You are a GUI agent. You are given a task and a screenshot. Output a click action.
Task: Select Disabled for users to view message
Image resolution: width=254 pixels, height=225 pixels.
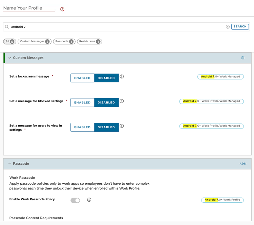click(106, 127)
